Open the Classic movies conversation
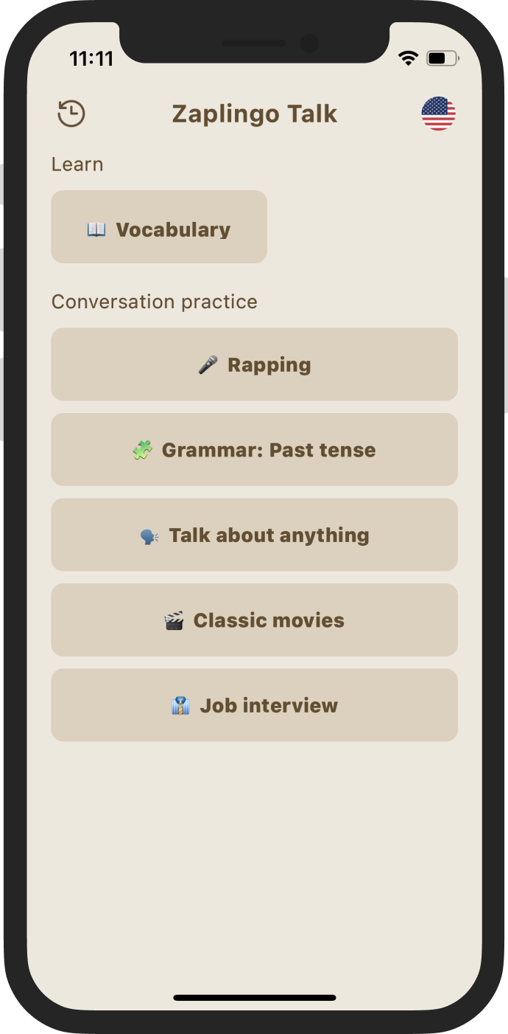This screenshot has width=508, height=1034. [254, 620]
